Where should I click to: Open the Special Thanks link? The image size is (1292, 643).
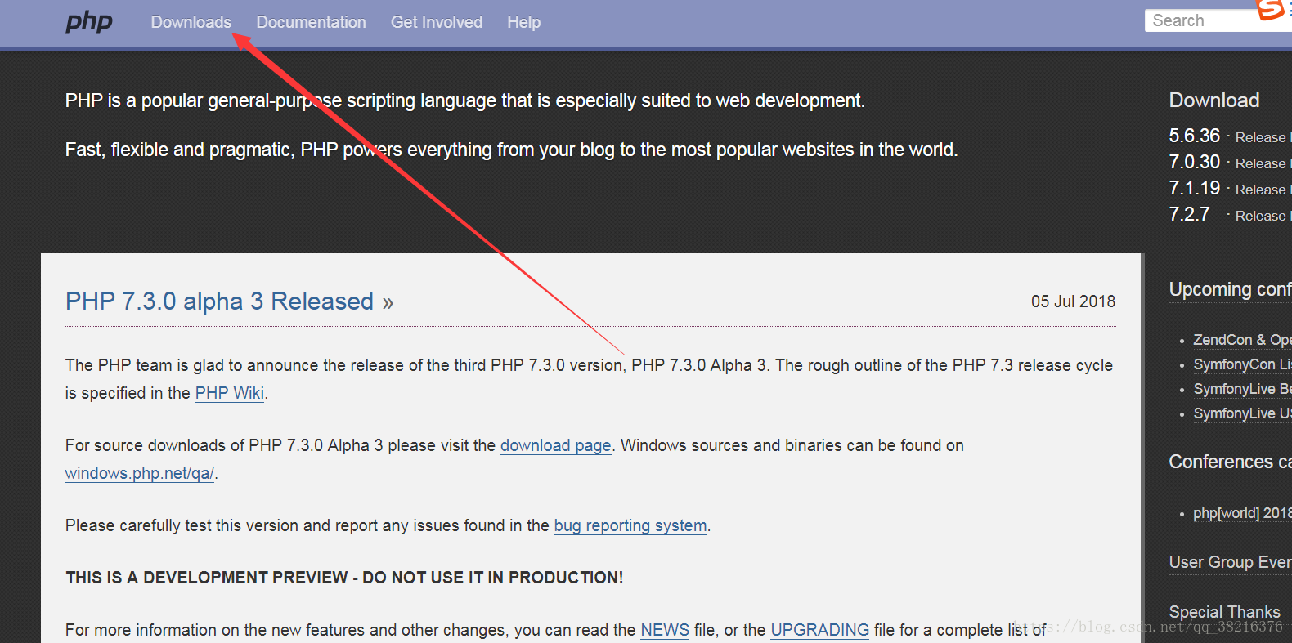coord(1224,612)
